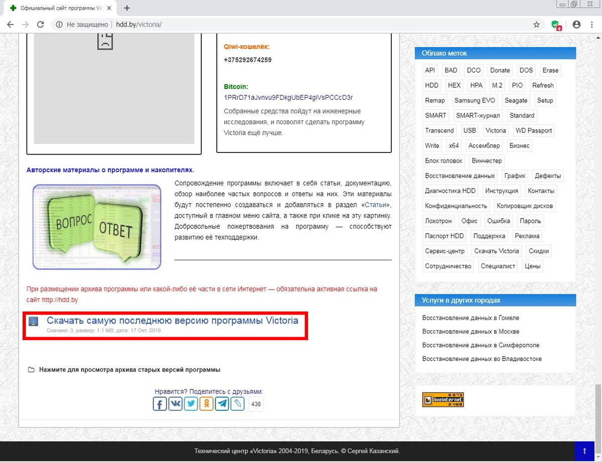Download the latest version of Victoria

173,321
